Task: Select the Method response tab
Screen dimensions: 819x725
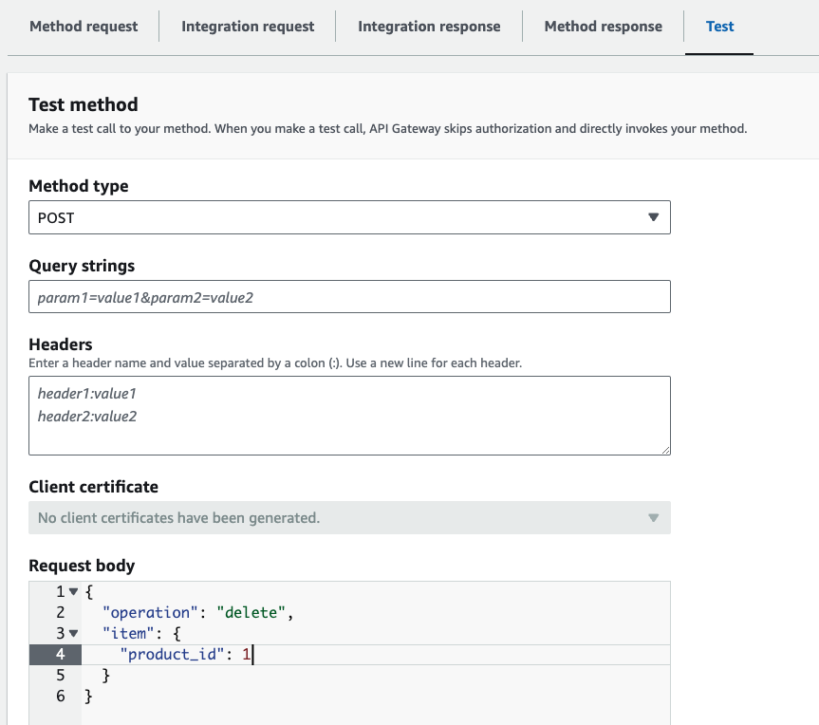Action: point(603,27)
